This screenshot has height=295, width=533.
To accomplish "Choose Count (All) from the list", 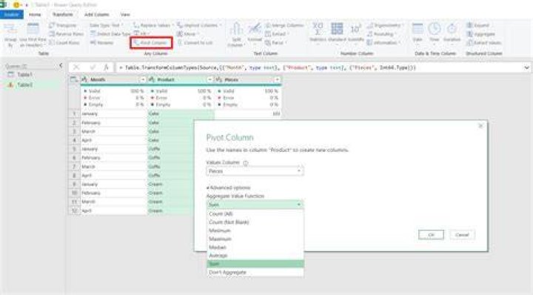I will (x=255, y=214).
